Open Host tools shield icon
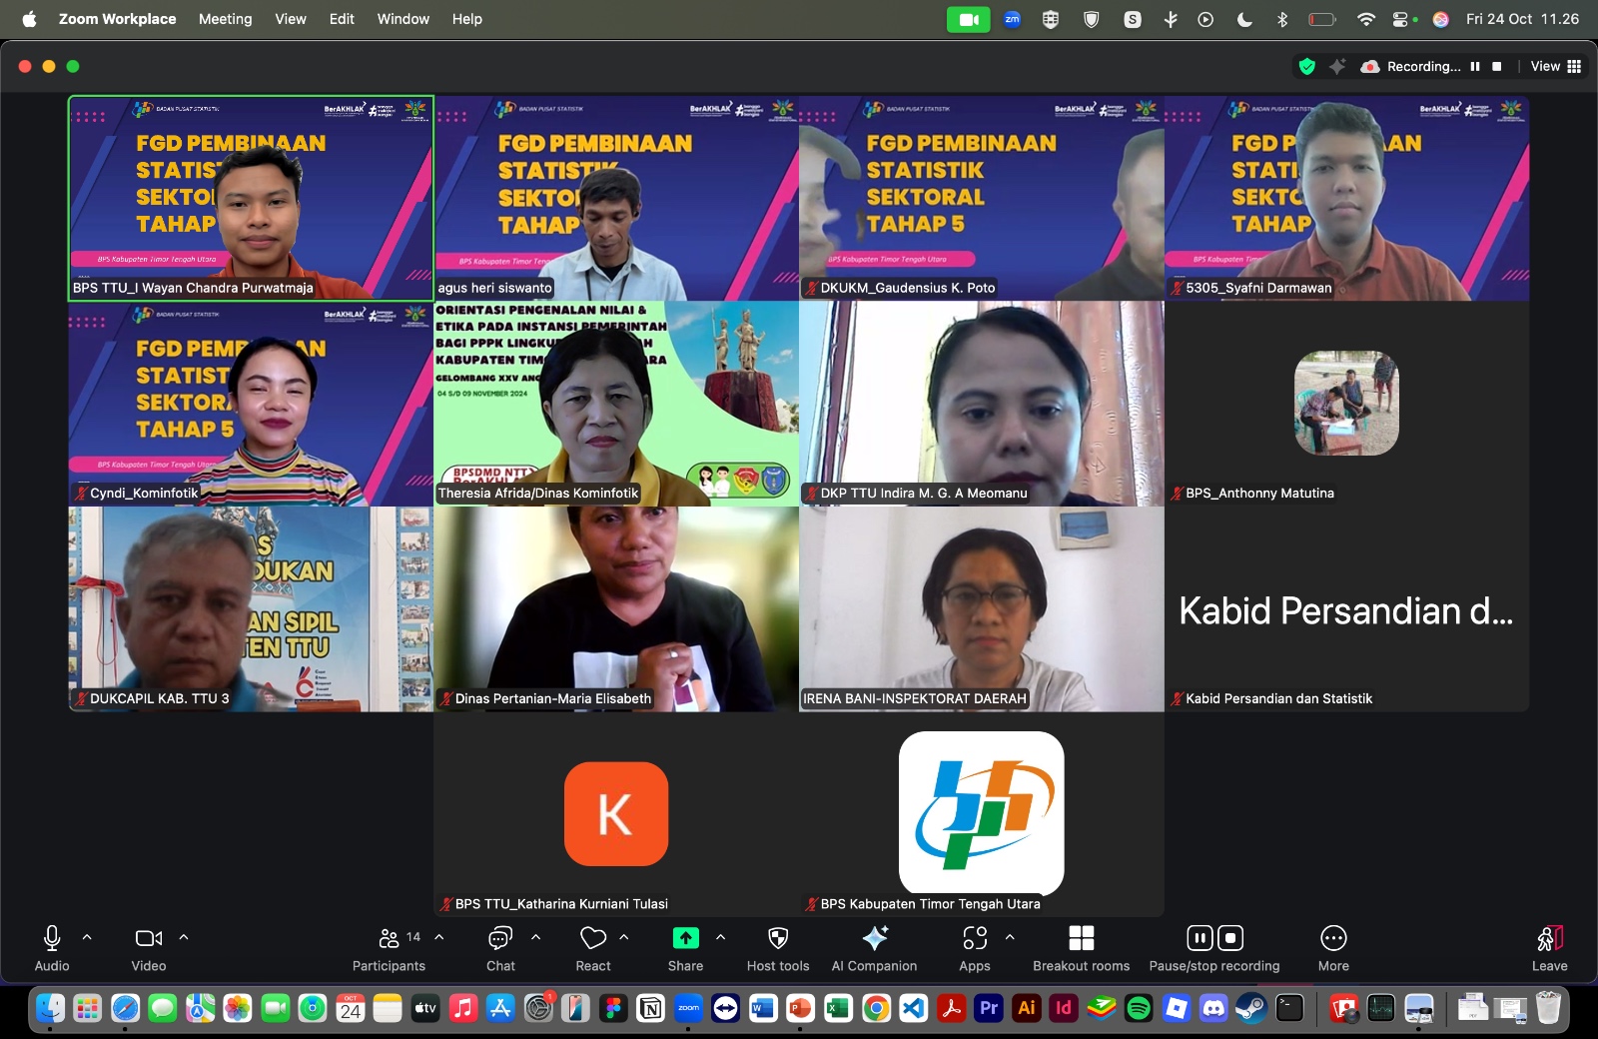This screenshot has height=1039, width=1598. point(778,948)
